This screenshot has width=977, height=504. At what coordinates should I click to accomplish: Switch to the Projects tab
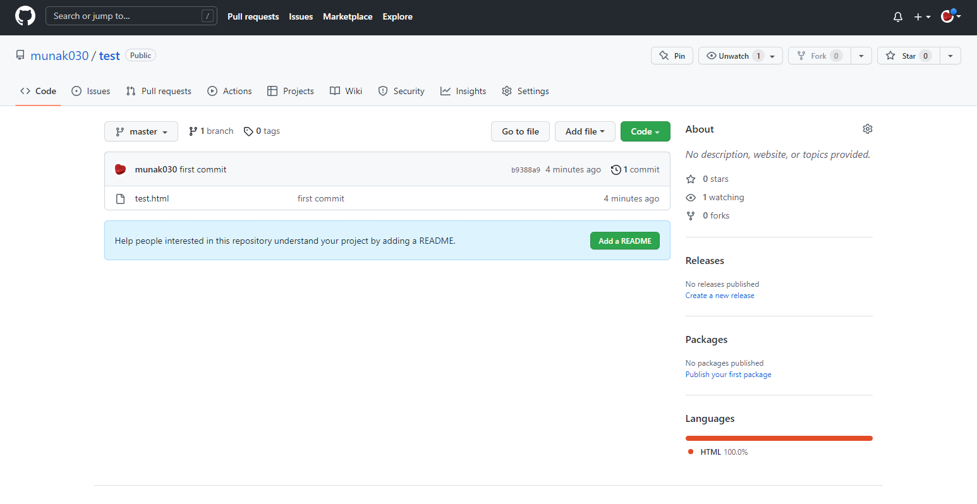click(291, 91)
